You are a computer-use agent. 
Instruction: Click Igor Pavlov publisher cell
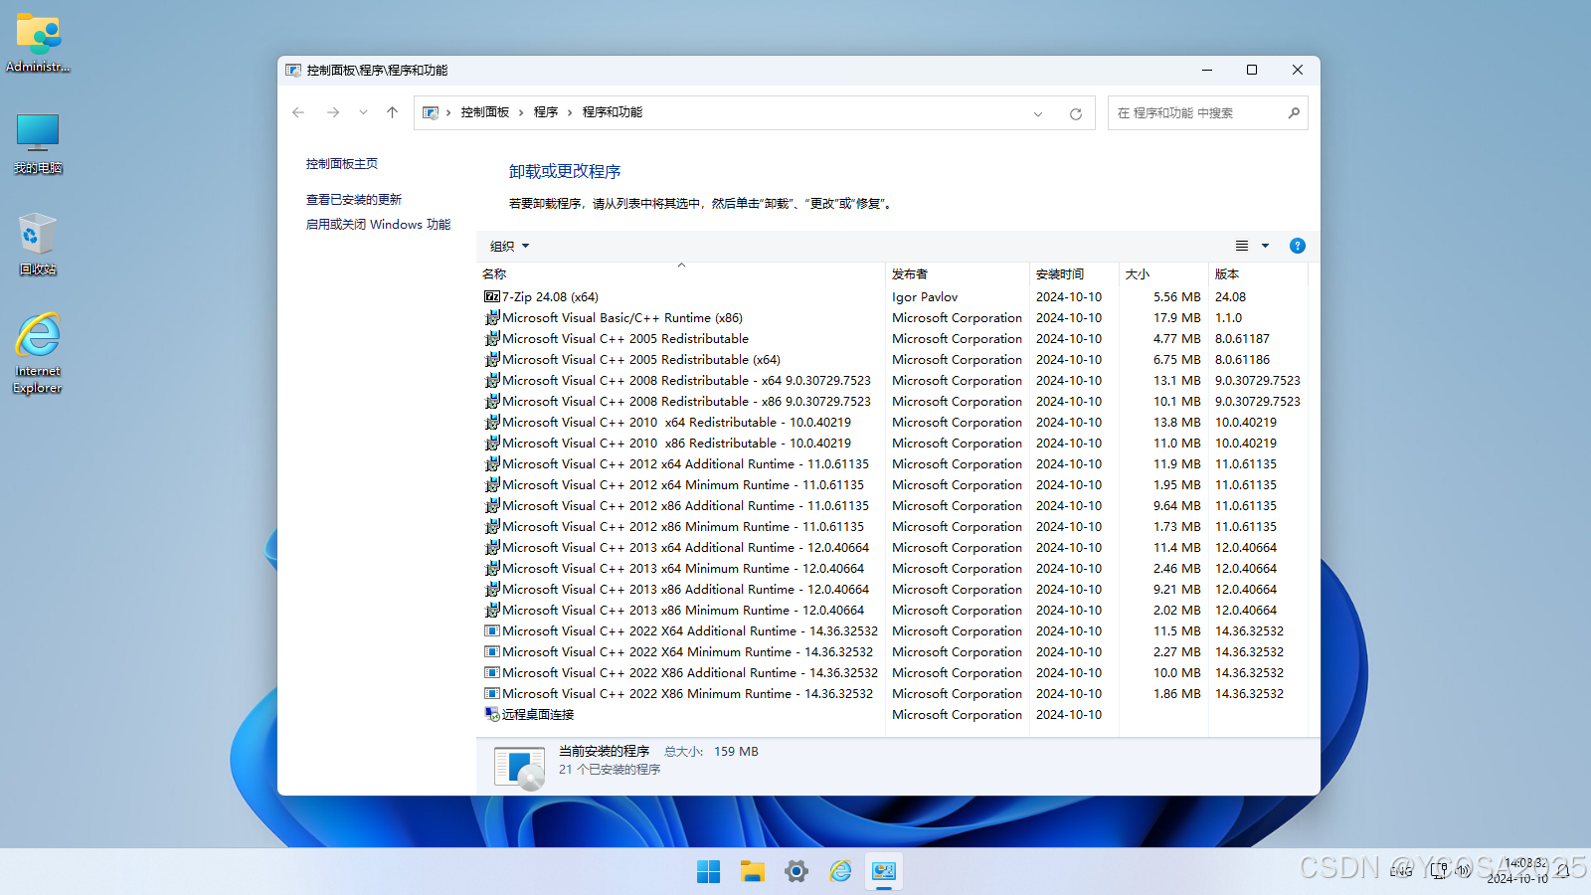pos(925,296)
